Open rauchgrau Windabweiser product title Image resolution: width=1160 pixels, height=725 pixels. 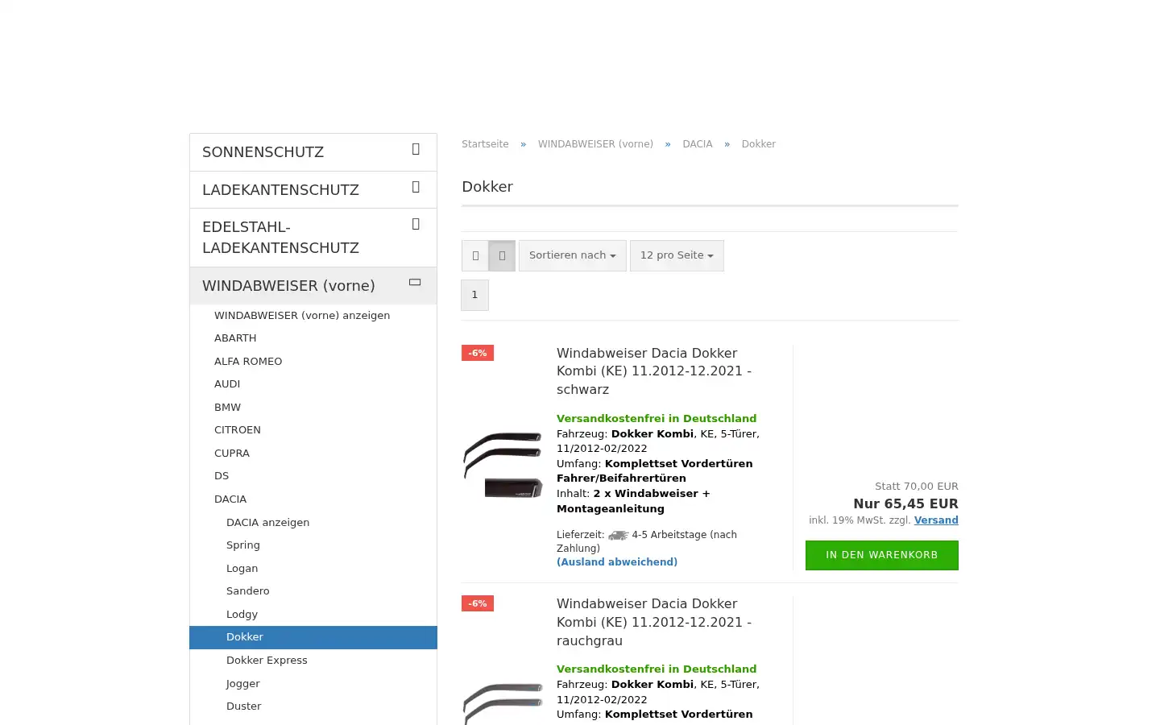click(x=654, y=622)
